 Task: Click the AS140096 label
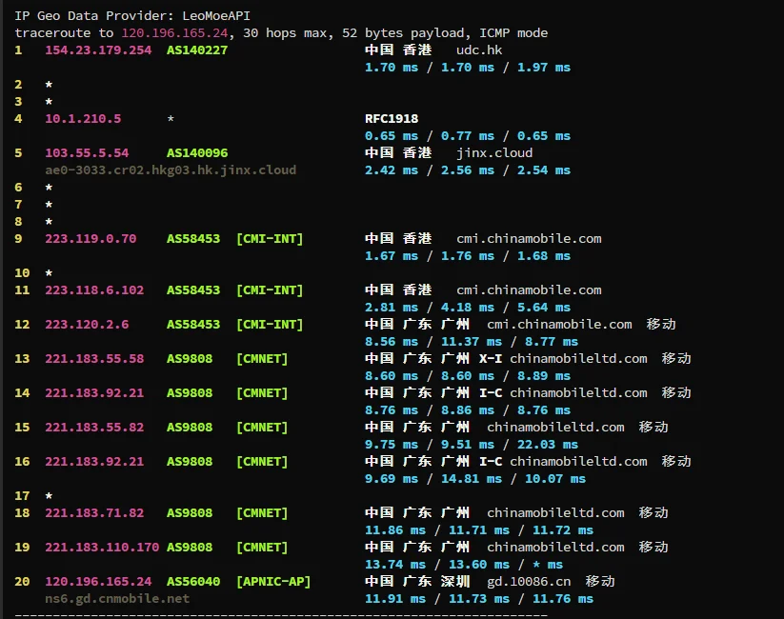197,152
